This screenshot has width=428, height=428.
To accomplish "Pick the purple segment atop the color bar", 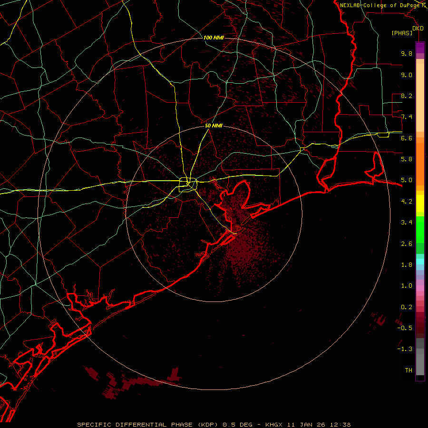I will pyautogui.click(x=420, y=48).
